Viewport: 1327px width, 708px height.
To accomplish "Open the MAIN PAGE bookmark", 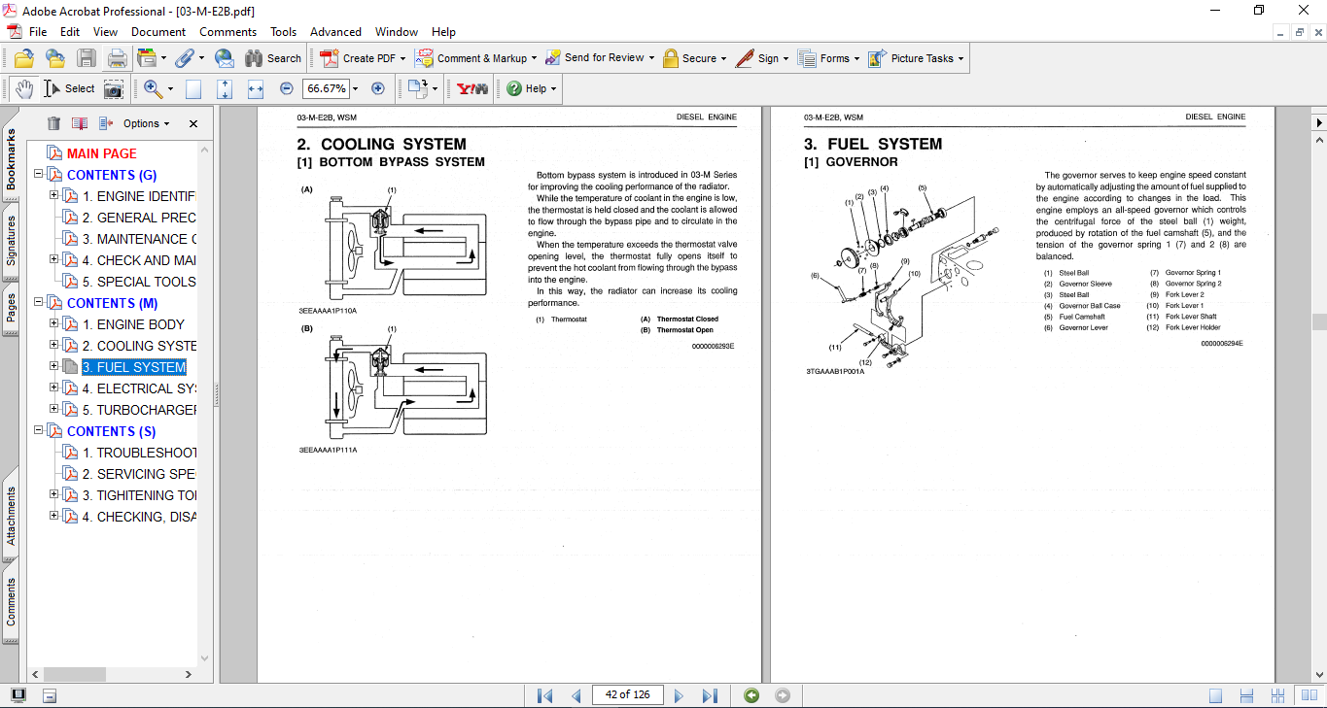I will pos(101,153).
